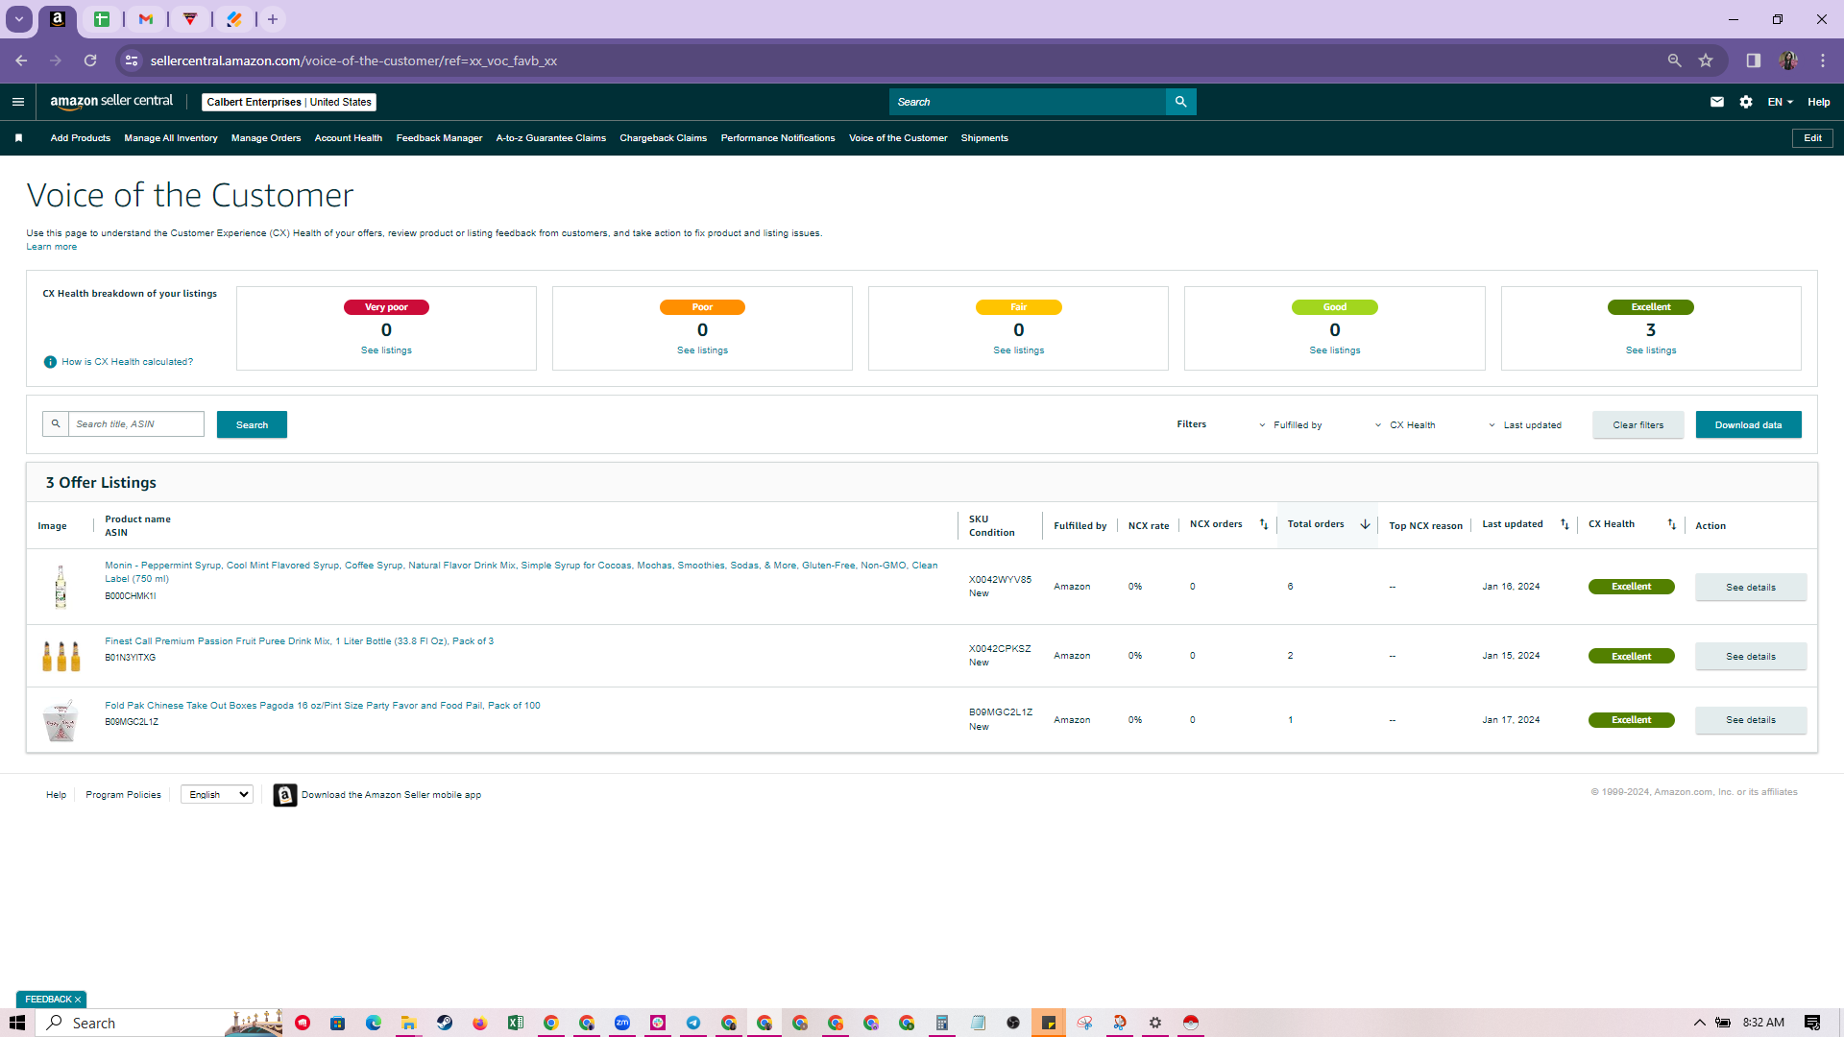The width and height of the screenshot is (1844, 1037).
Task: Open Chargeback Claims
Action: [664, 138]
